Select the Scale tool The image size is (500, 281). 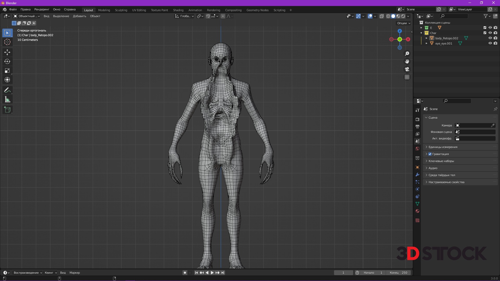click(x=7, y=71)
